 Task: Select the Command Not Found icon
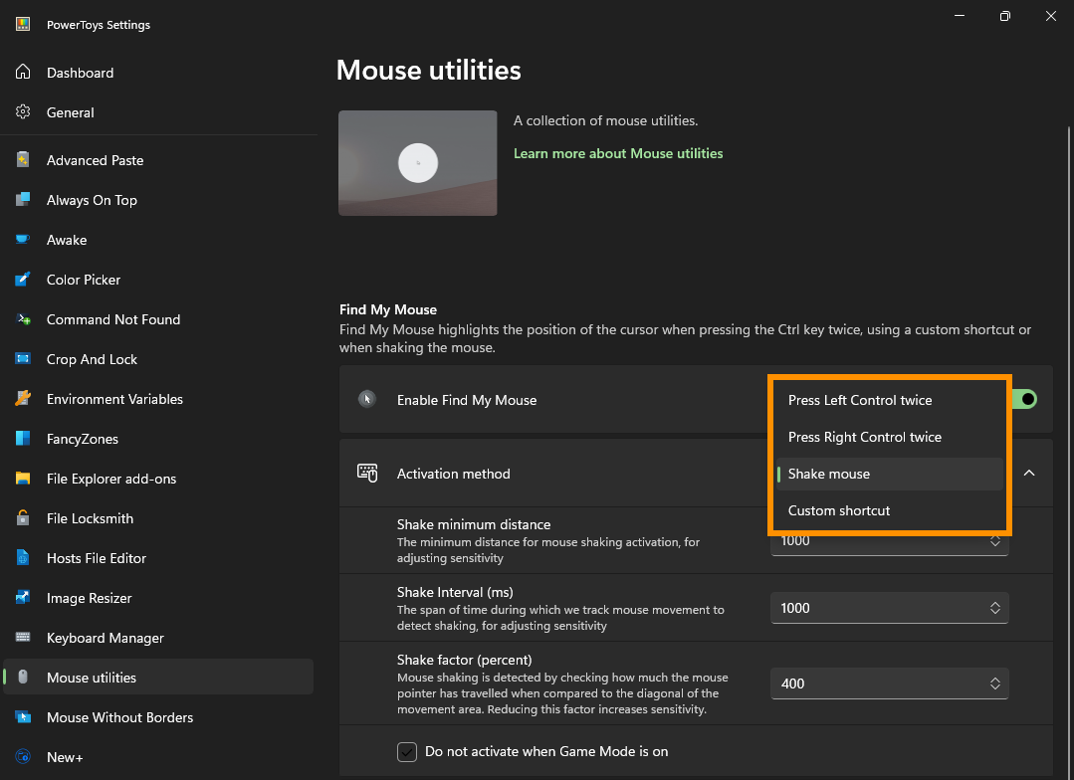[x=23, y=318]
